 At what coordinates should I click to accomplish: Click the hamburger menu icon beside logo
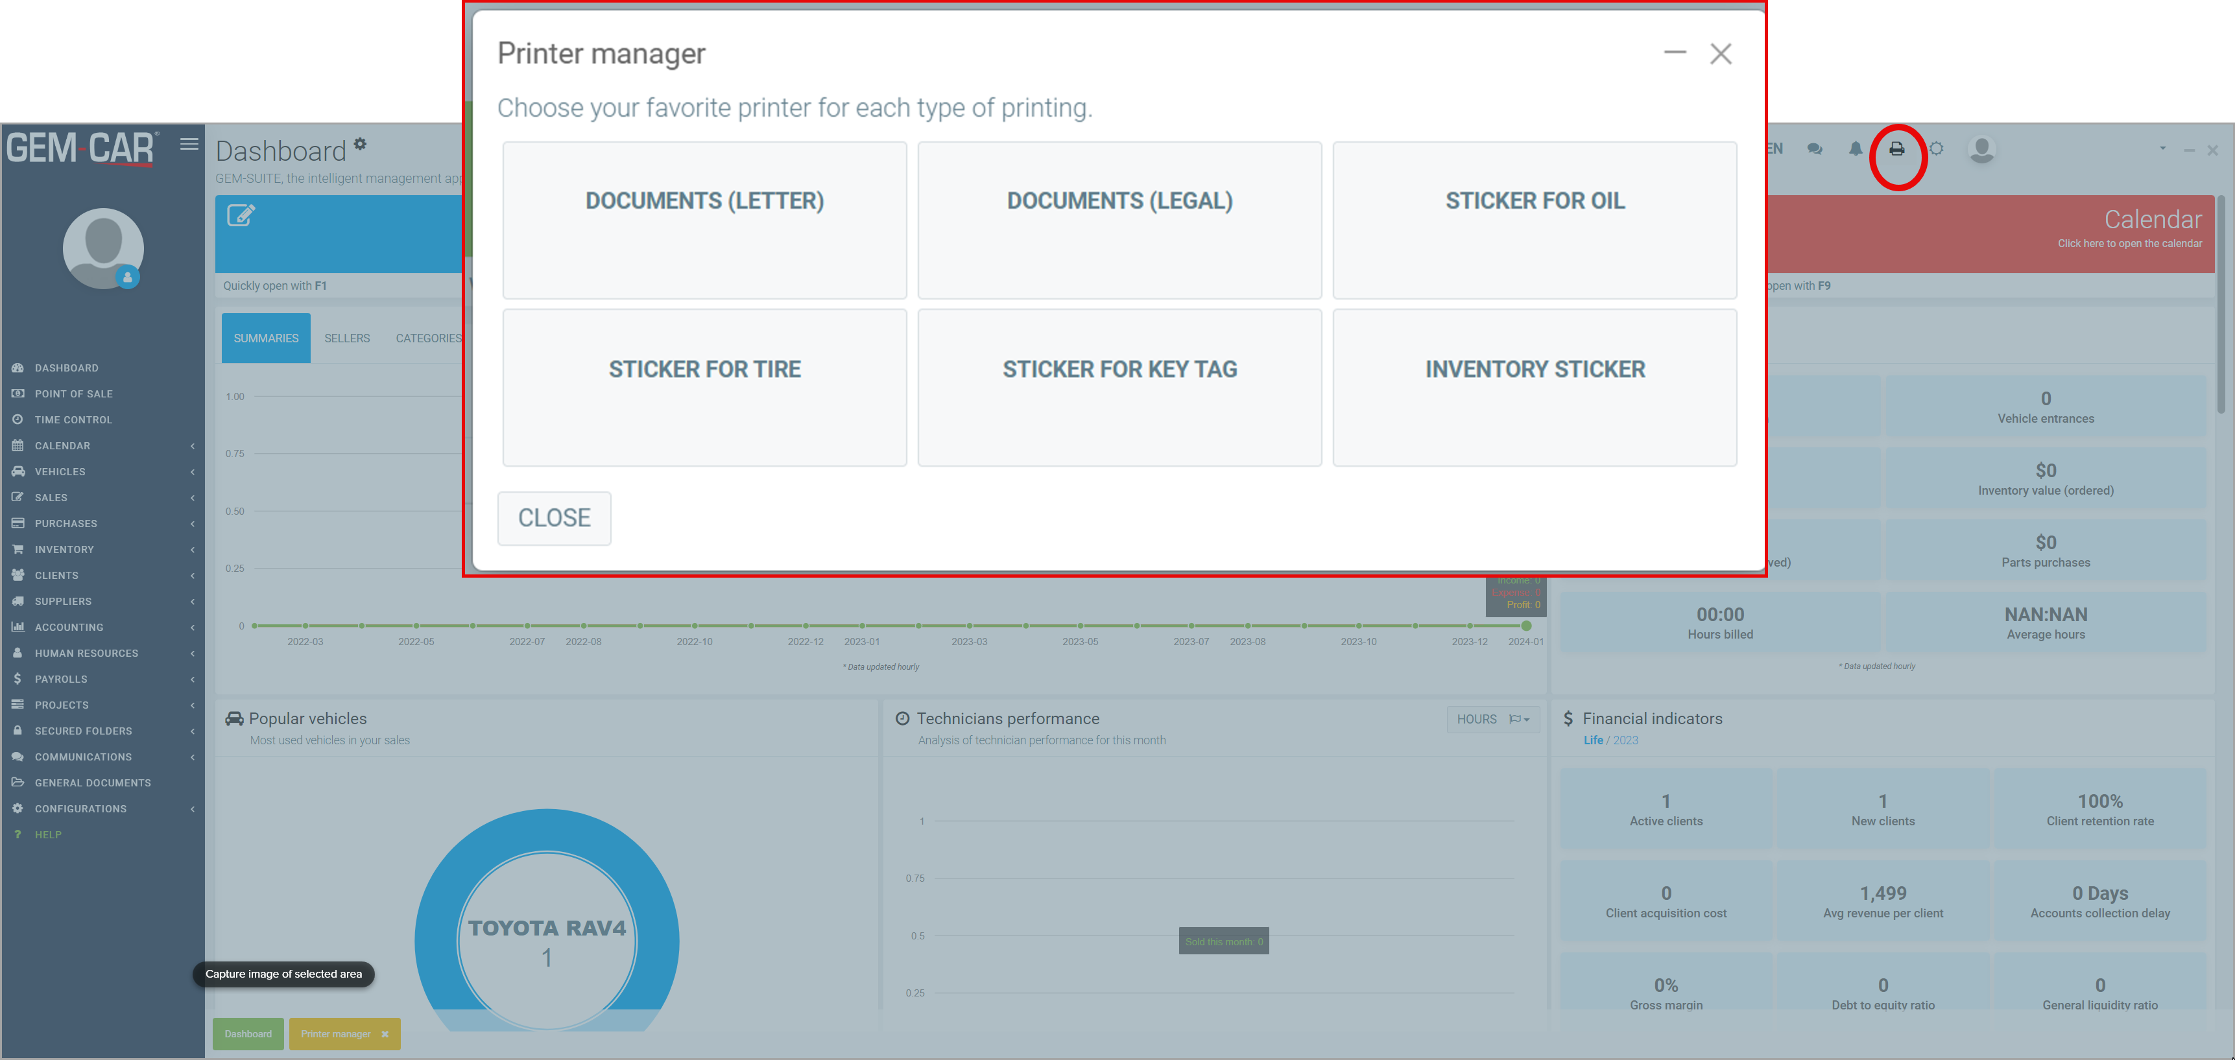click(x=189, y=144)
